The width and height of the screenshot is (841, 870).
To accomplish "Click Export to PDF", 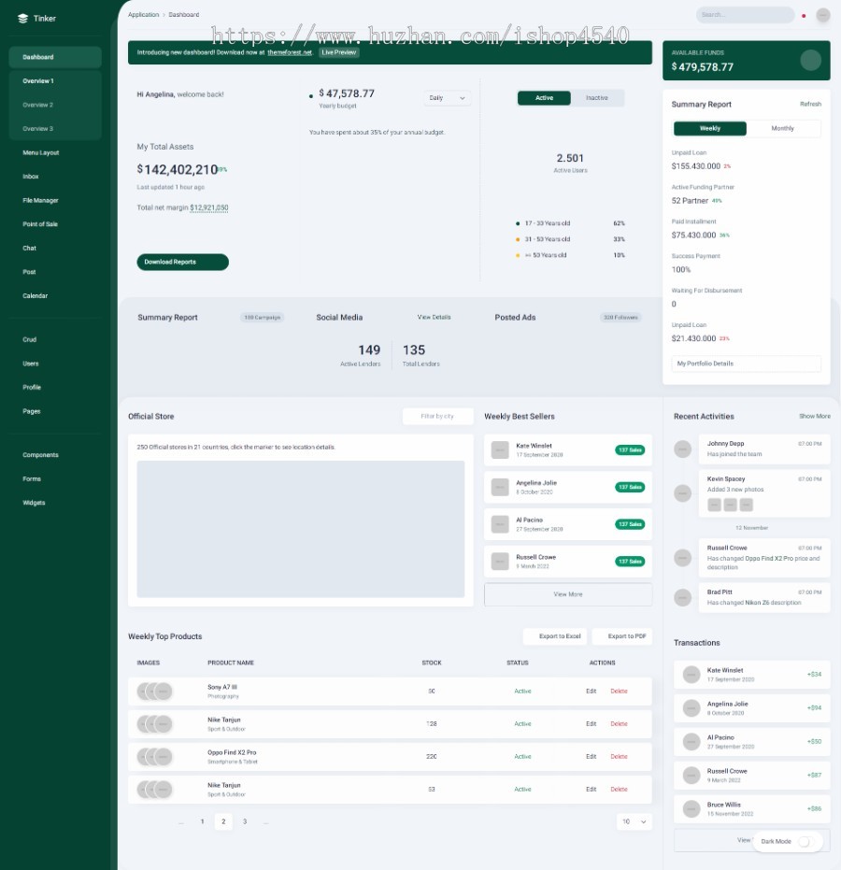I will tap(622, 636).
